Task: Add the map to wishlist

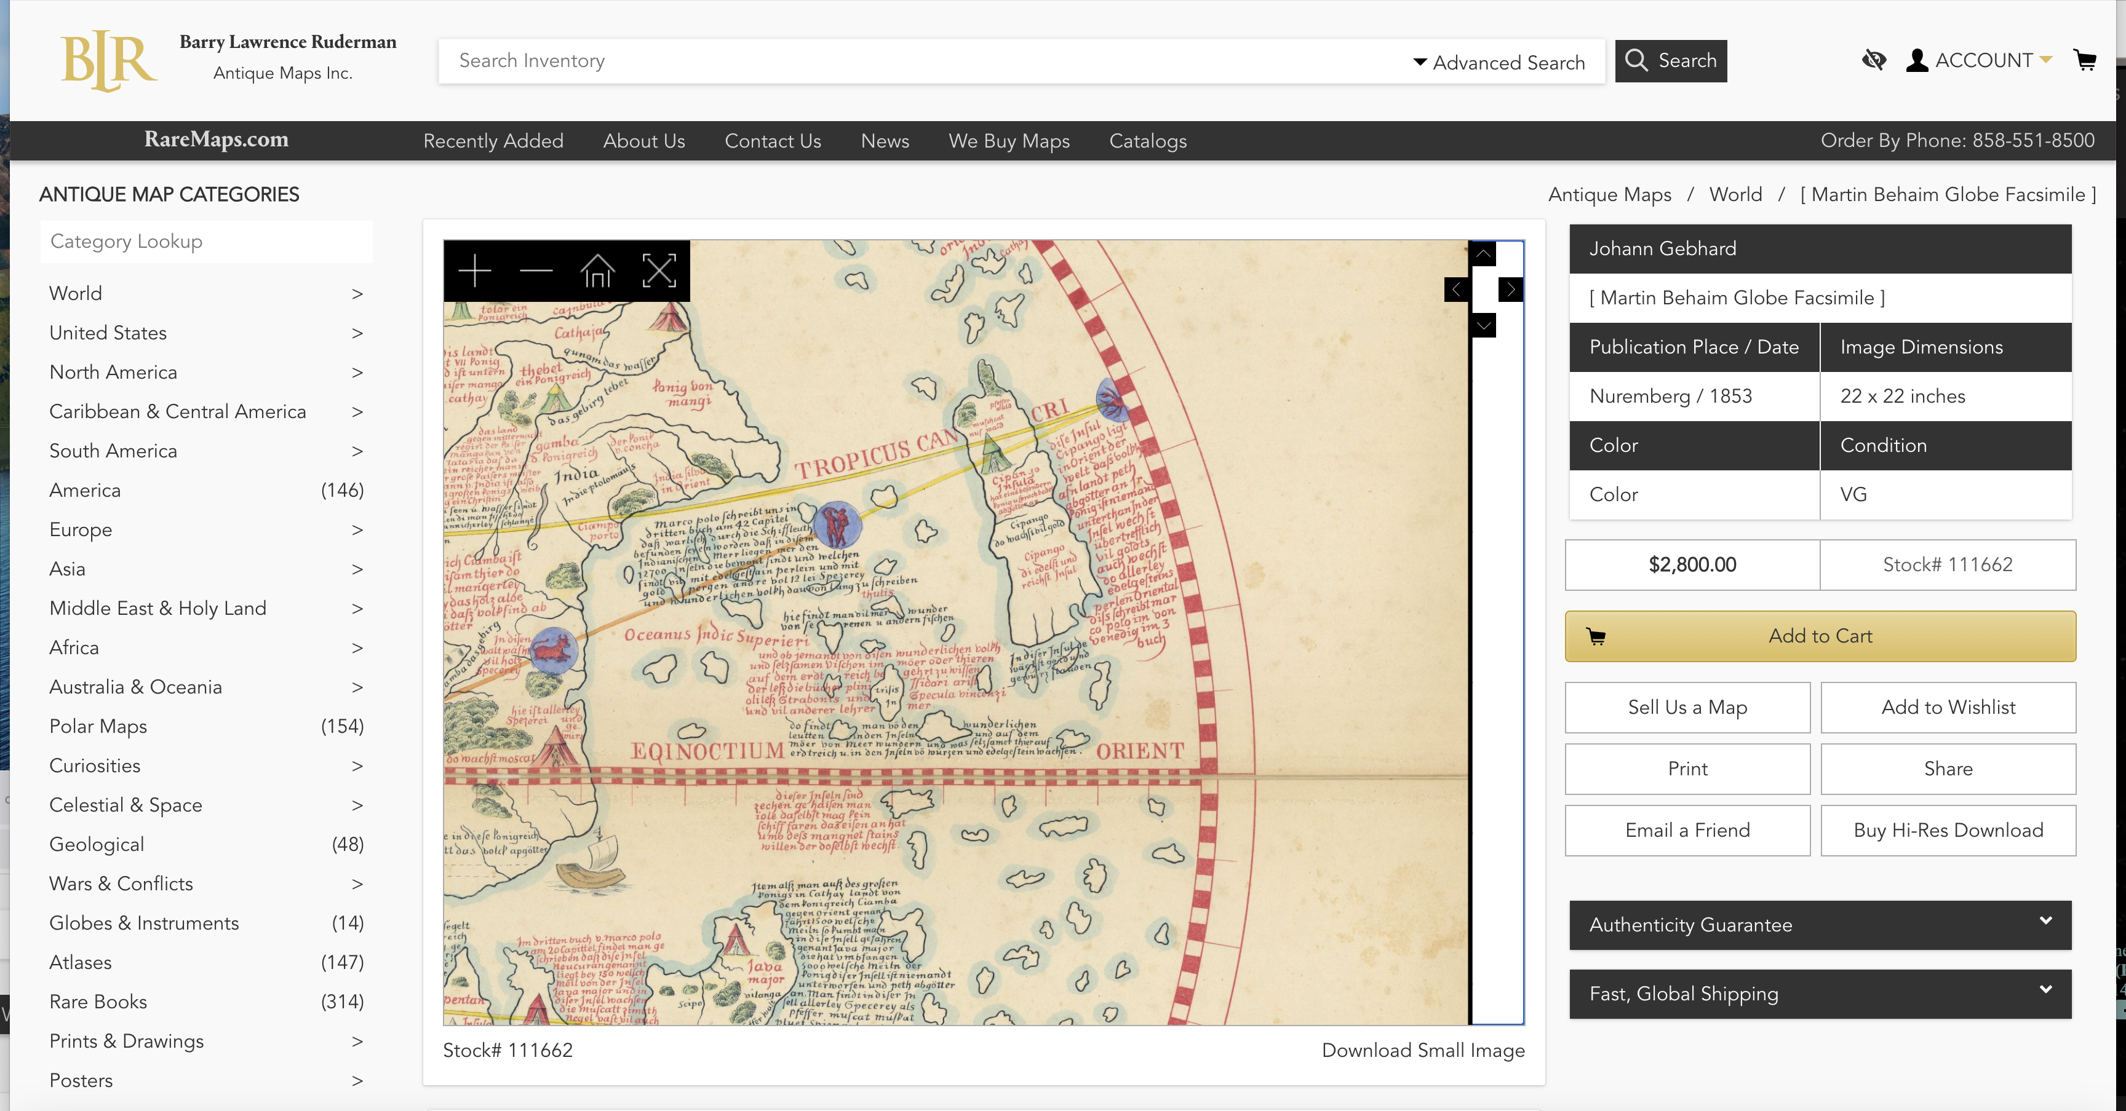Action: click(1948, 708)
